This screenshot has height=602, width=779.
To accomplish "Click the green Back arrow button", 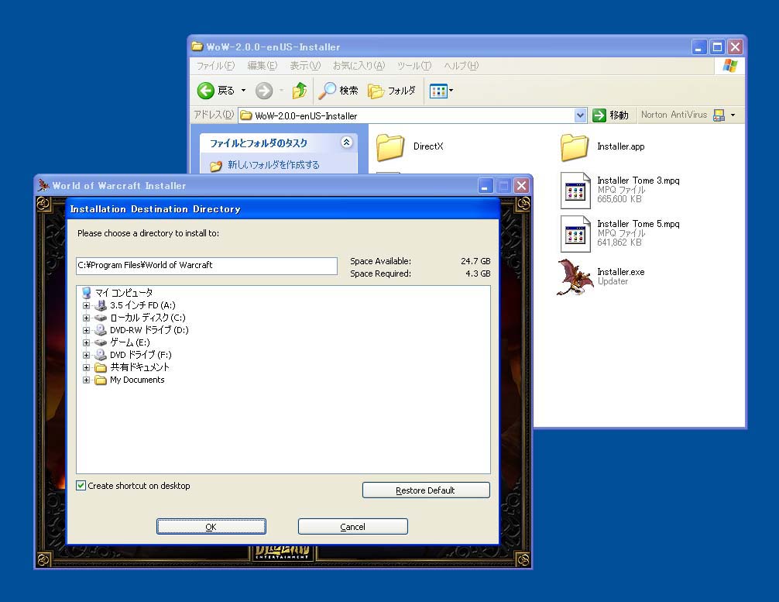I will point(206,91).
